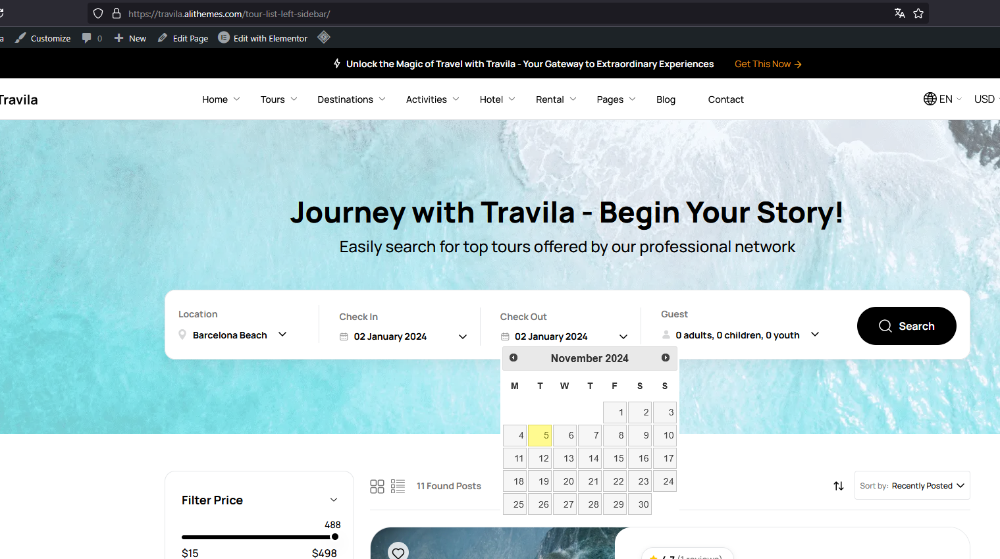This screenshot has height=559, width=1000.
Task: Click Edit with Elementor
Action: pos(263,38)
